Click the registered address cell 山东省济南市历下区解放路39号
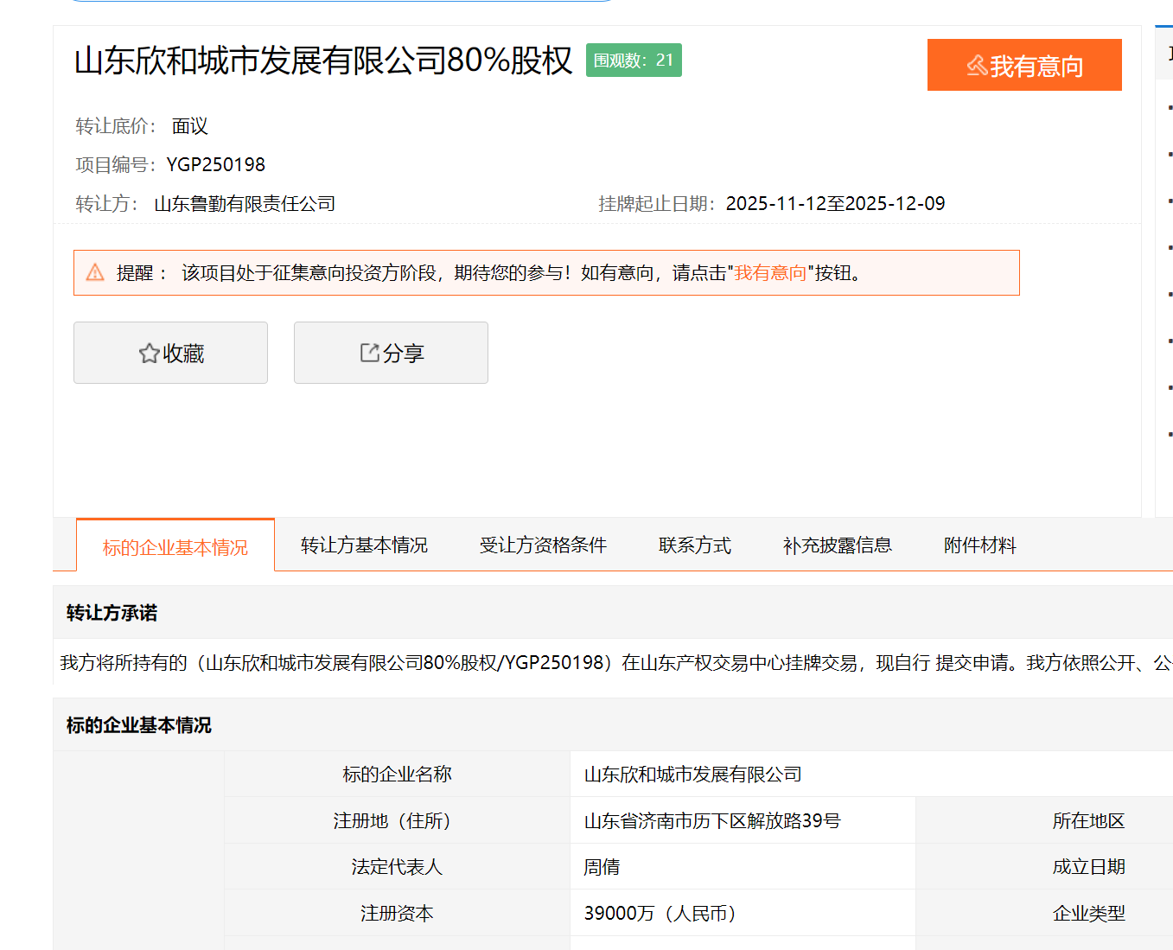 [711, 820]
